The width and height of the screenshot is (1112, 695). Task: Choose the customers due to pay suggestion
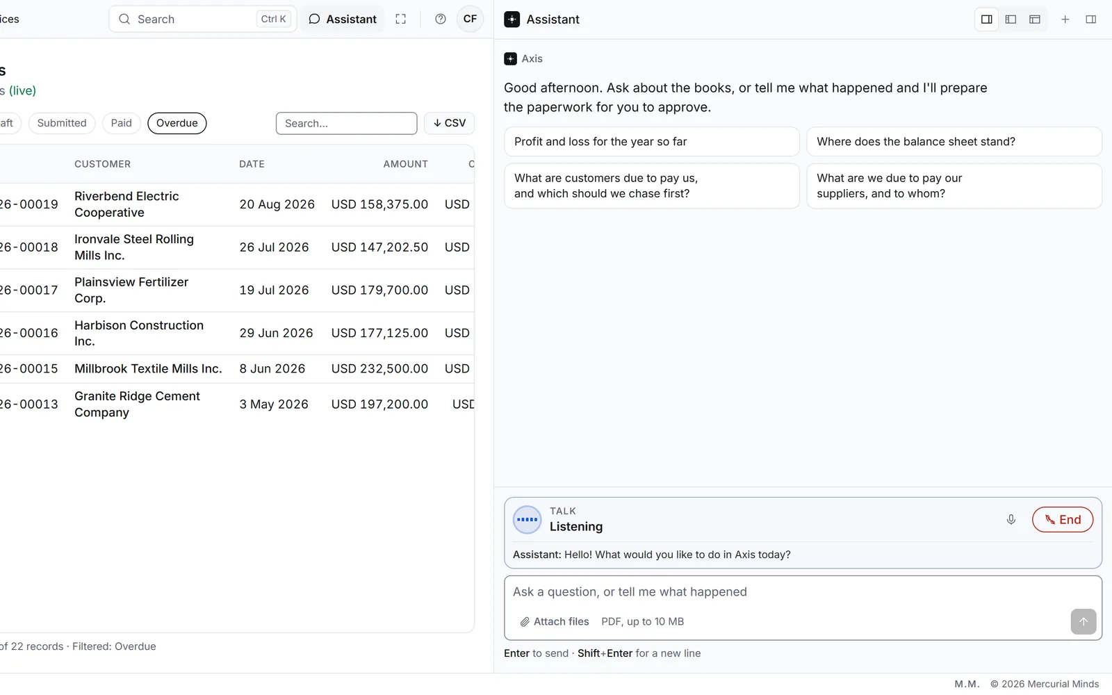652,186
